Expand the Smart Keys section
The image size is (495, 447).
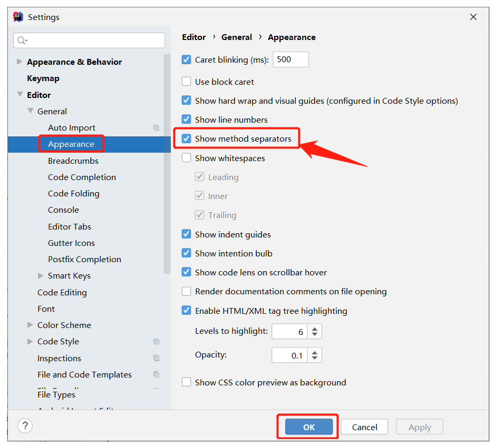click(x=41, y=275)
